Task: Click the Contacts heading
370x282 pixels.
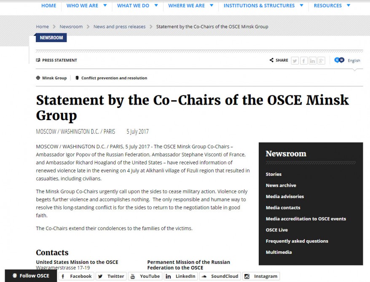Action: click(x=52, y=252)
